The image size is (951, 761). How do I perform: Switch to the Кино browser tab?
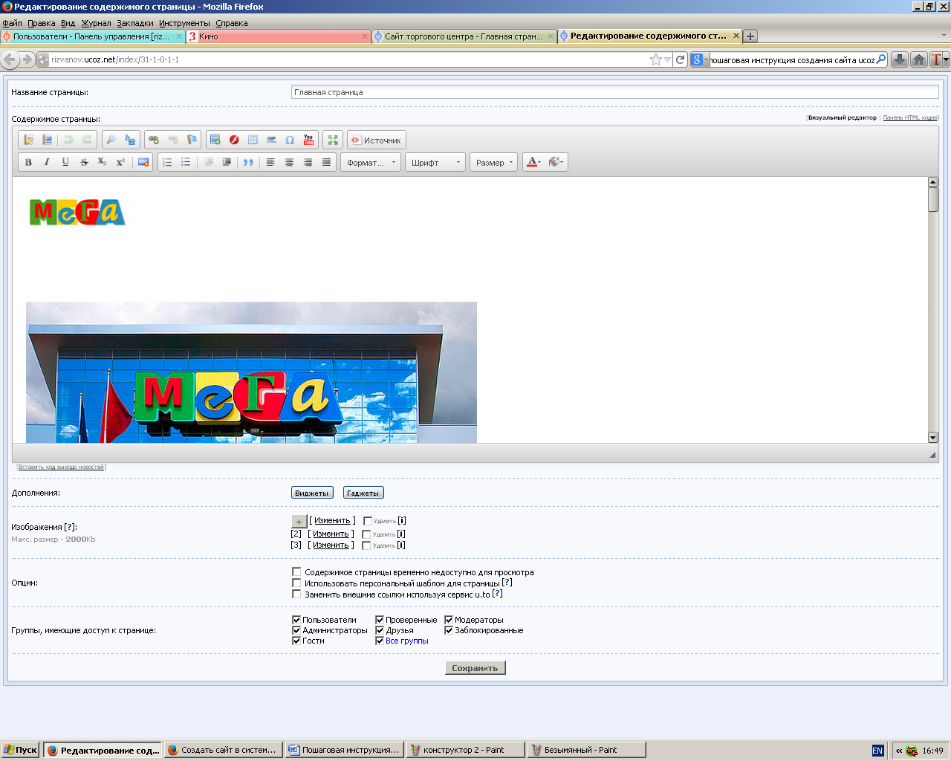[278, 36]
